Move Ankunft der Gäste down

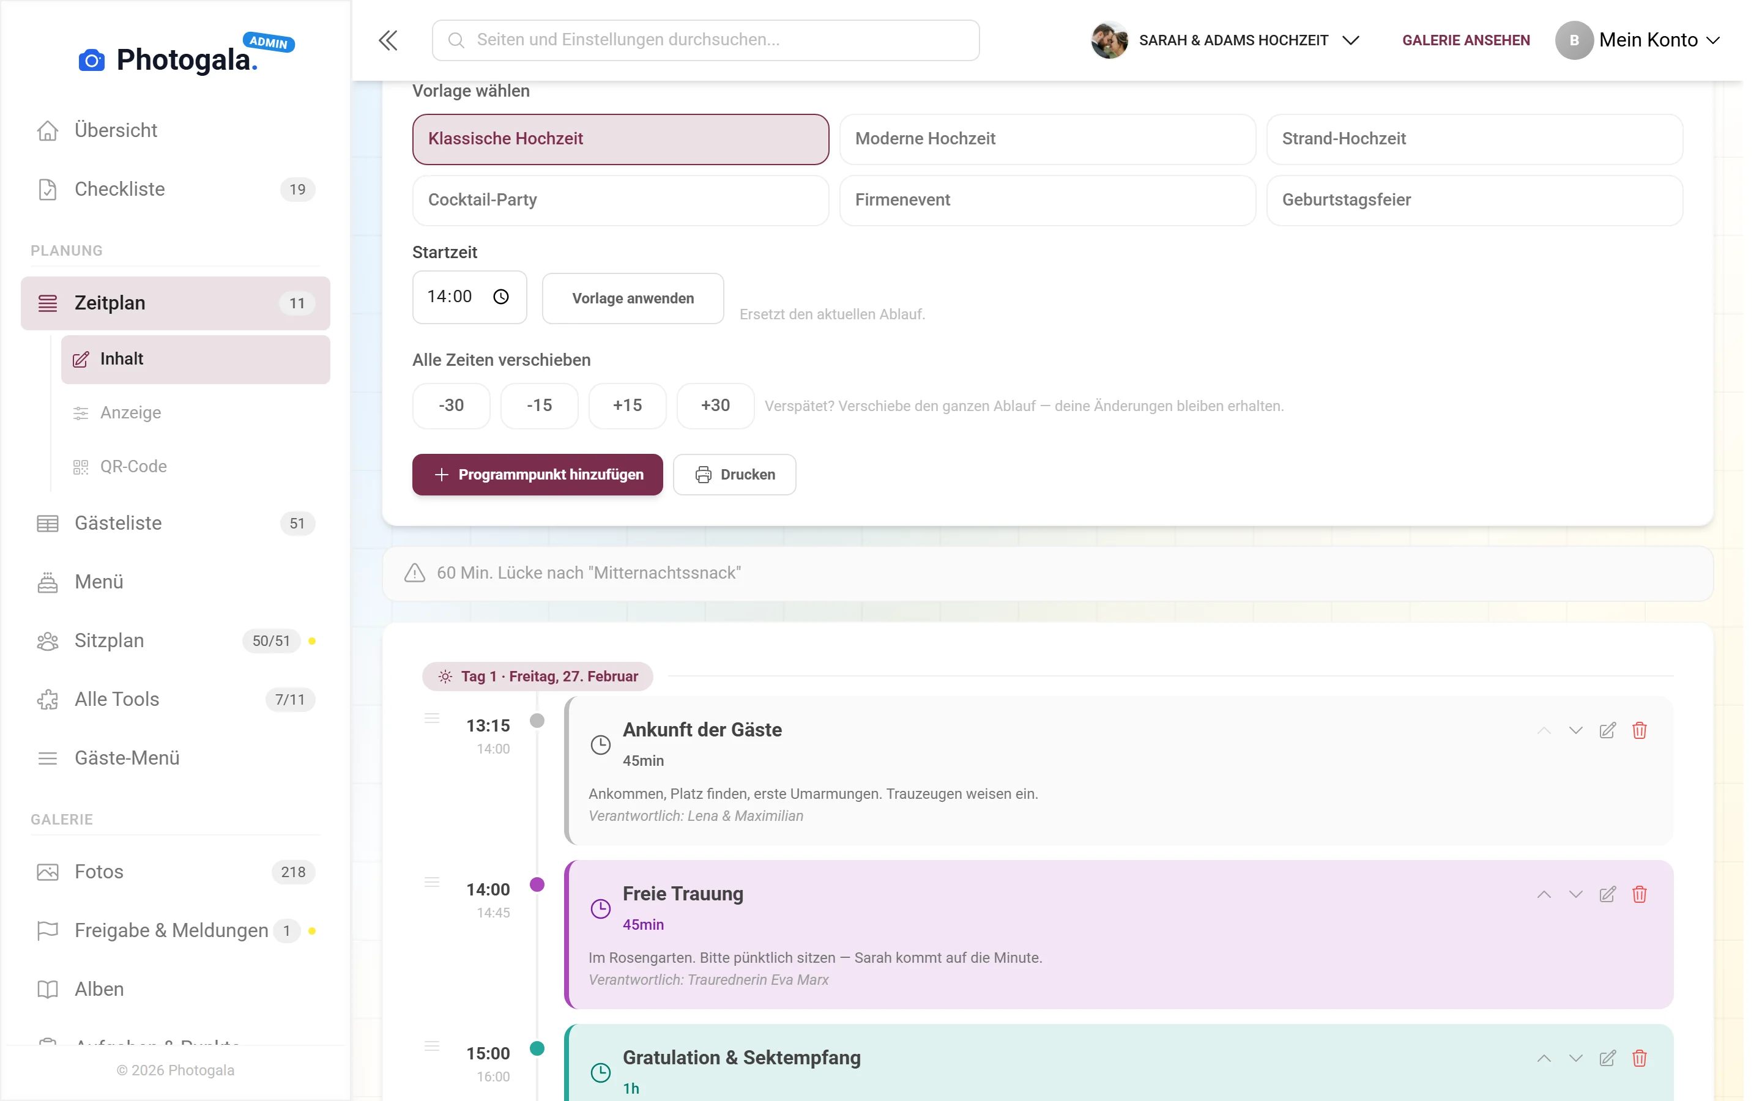coord(1575,730)
